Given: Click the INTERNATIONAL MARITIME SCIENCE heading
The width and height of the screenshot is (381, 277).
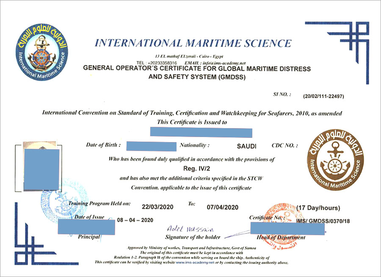Looking at the screenshot, I should click(x=193, y=43).
